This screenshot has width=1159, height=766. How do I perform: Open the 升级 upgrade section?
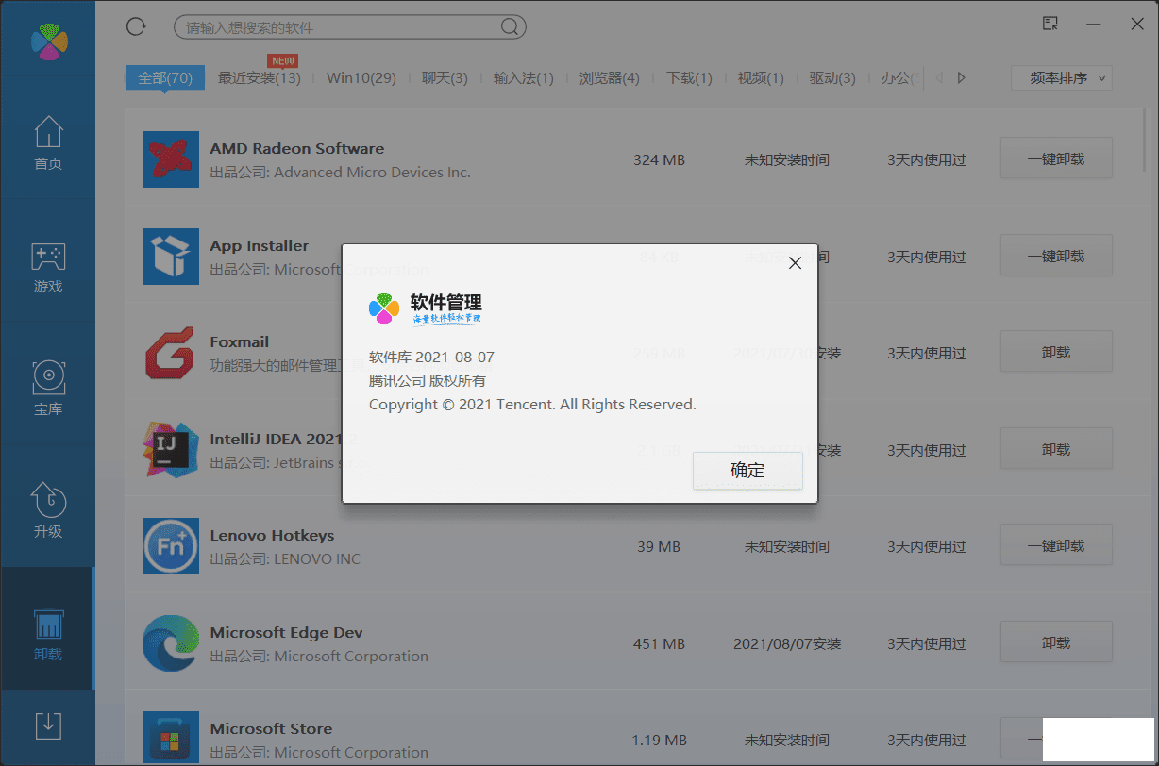48,510
